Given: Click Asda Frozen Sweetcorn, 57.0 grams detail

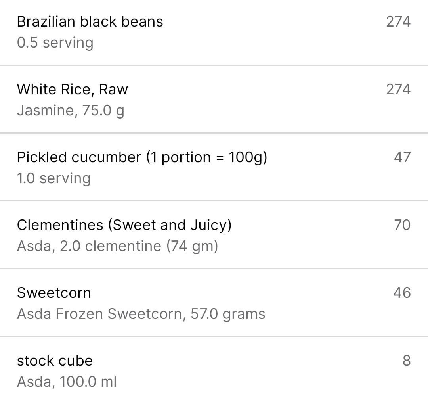Looking at the screenshot, I should [x=141, y=314].
